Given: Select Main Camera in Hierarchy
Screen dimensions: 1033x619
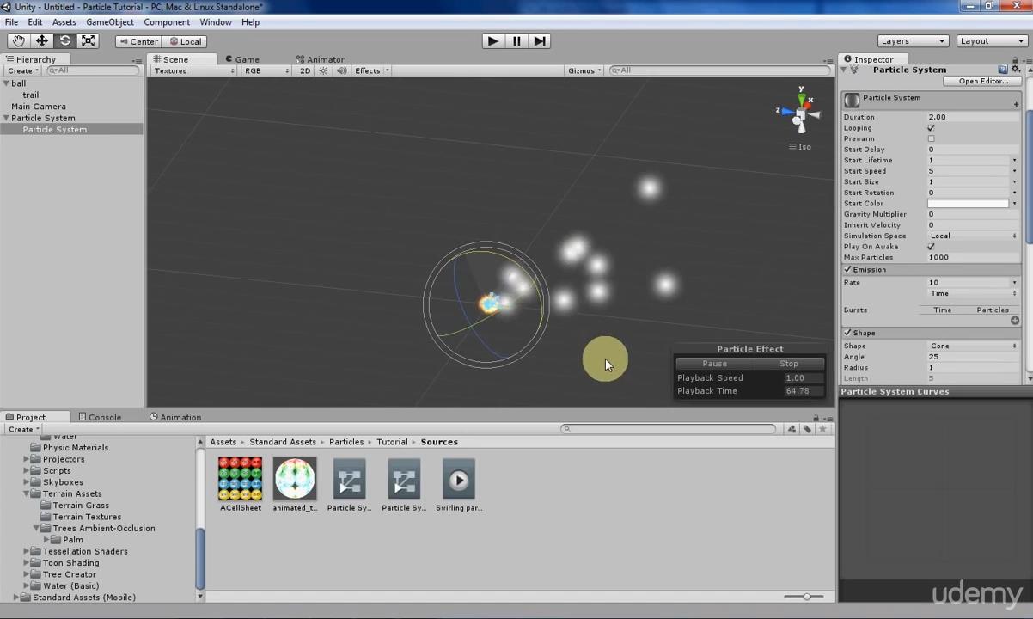Looking at the screenshot, I should pos(39,107).
